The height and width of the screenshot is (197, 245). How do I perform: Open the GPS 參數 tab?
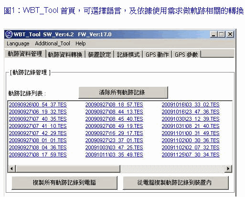[186, 54]
